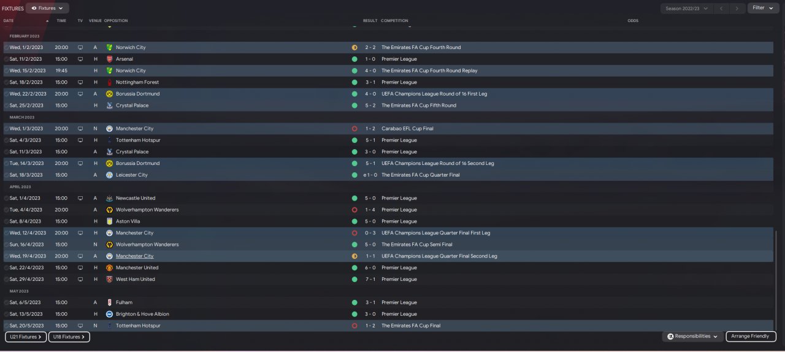Open the Fixtures view dropdown
The image size is (785, 352).
tap(47, 9)
